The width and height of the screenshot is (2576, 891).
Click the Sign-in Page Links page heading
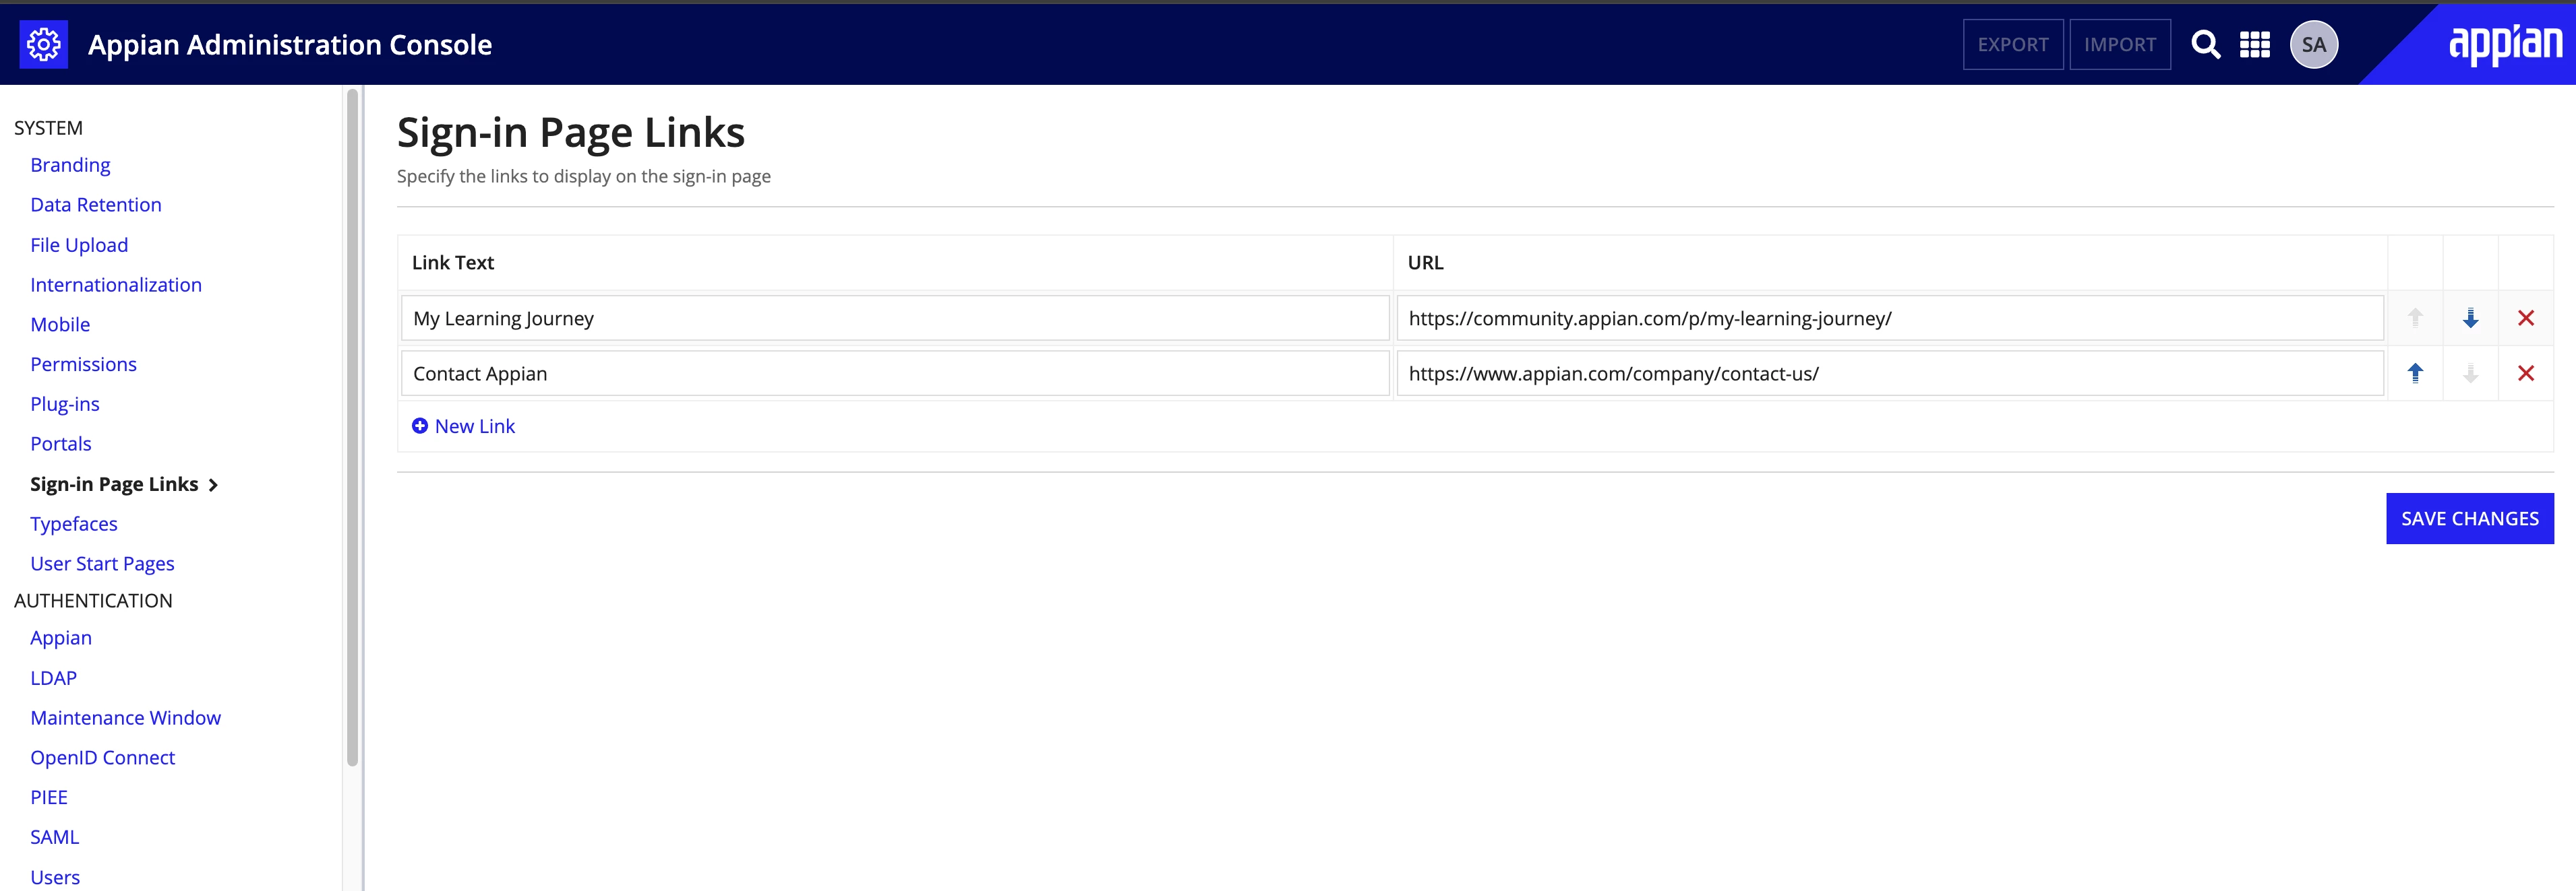(x=571, y=133)
